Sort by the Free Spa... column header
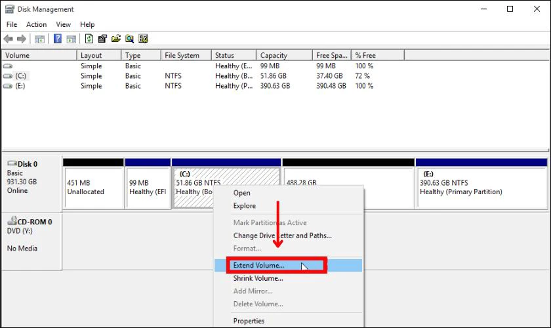 [332, 55]
